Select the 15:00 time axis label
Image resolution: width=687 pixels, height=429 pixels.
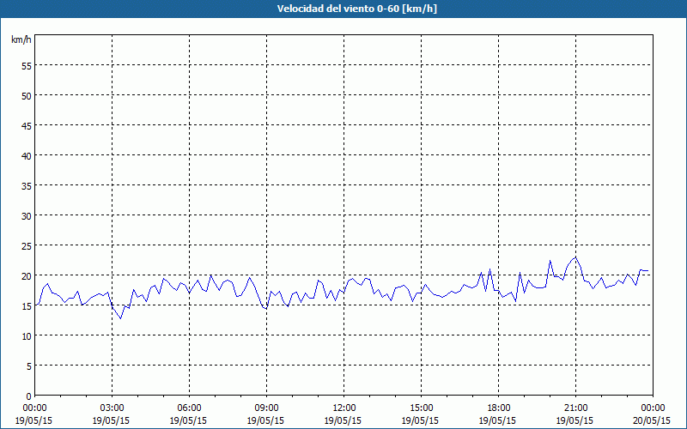pyautogui.click(x=421, y=408)
